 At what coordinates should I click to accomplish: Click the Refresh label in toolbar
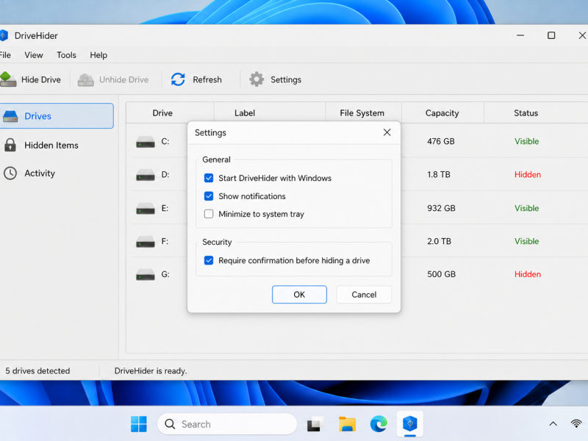coord(207,80)
